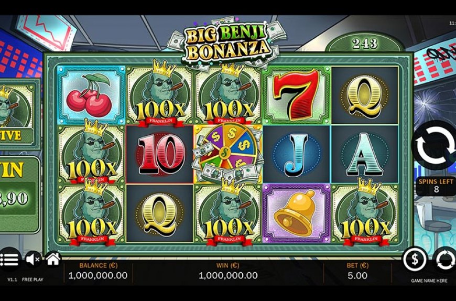Toggle autoplay with the small circular arrows icon
This screenshot has height=301, width=456.
[x=444, y=260]
